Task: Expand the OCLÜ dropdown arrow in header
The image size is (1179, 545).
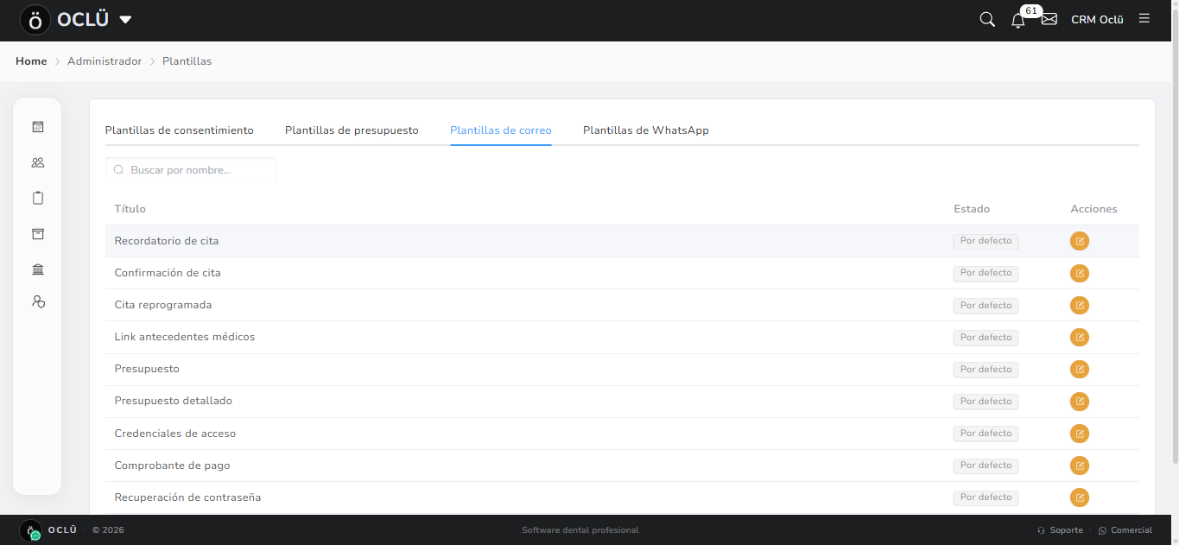Action: pyautogui.click(x=125, y=20)
